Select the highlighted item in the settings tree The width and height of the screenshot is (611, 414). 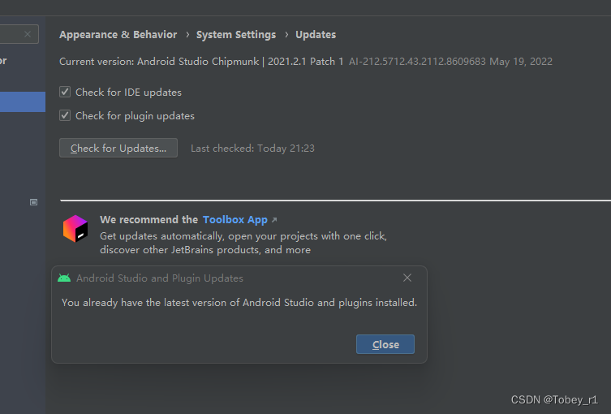point(22,101)
